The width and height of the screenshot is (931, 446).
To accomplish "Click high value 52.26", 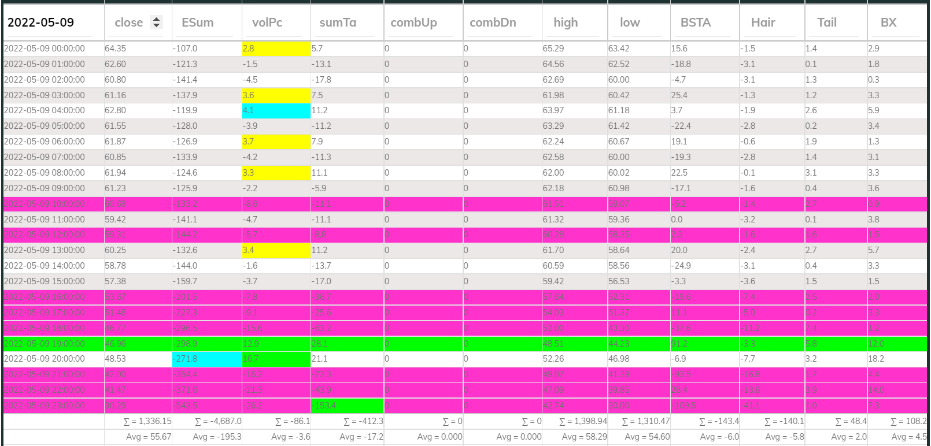I will coord(553,359).
